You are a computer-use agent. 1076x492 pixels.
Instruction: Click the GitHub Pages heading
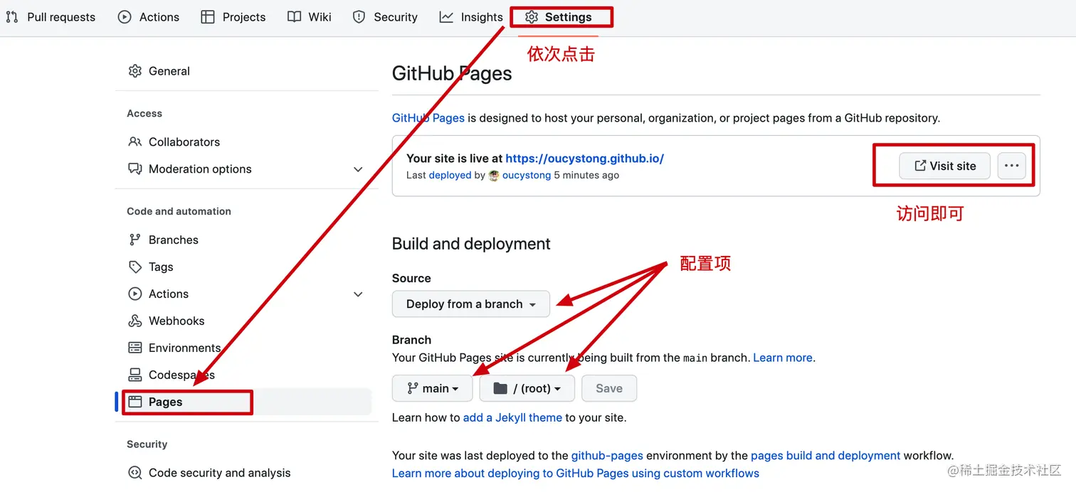(x=452, y=74)
